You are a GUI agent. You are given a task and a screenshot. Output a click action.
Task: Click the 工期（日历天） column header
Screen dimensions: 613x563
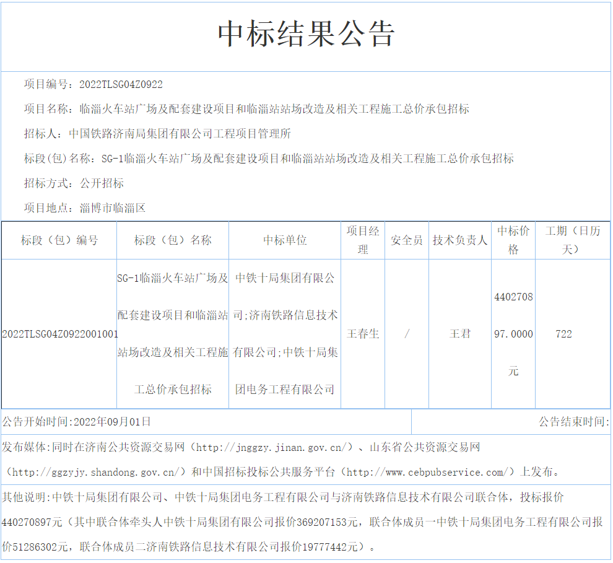572,240
